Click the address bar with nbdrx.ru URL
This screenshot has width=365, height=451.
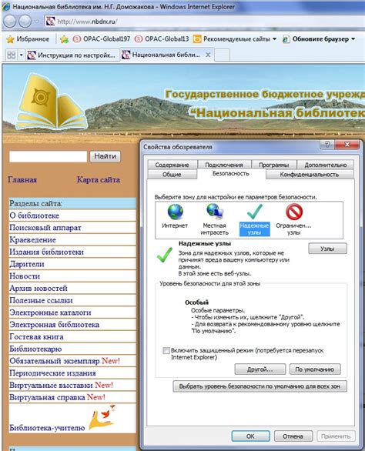(205, 22)
